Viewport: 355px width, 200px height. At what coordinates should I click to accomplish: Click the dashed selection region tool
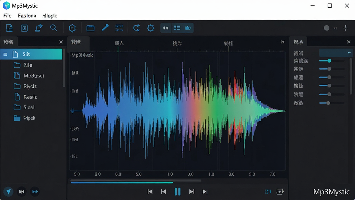click(x=119, y=28)
